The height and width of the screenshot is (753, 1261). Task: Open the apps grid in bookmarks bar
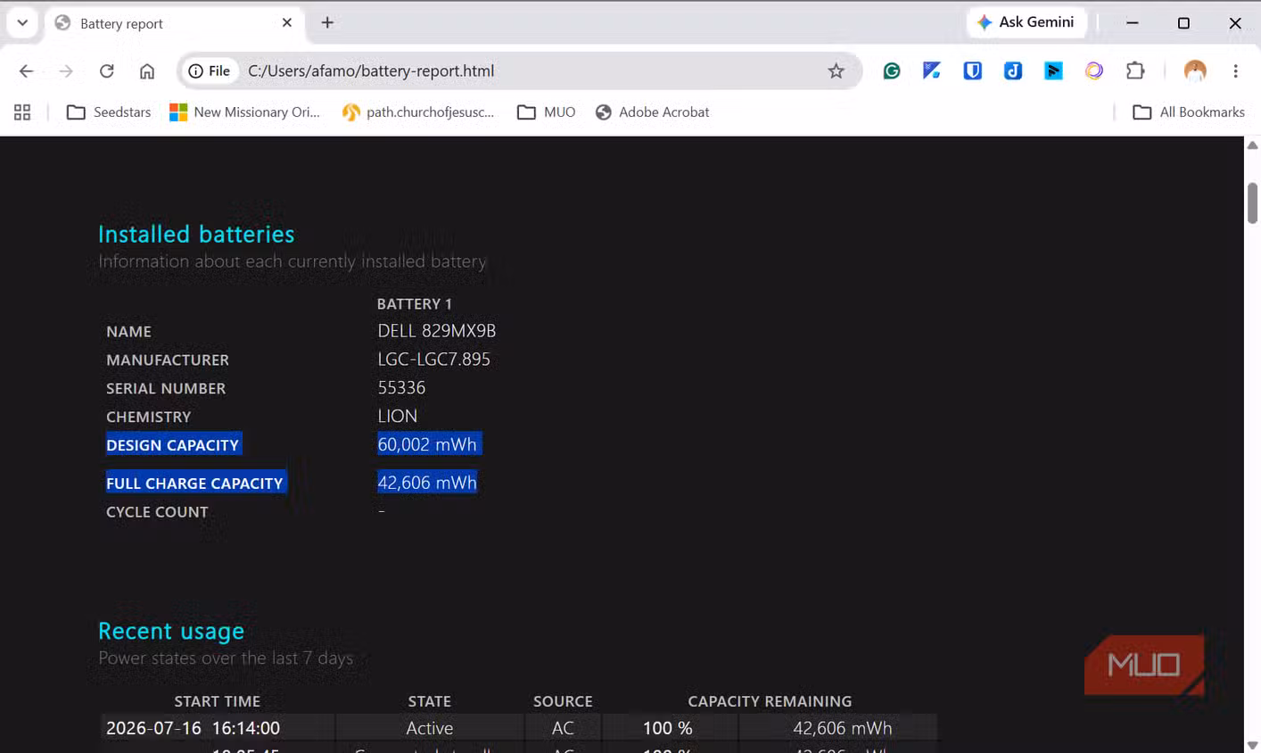(22, 112)
